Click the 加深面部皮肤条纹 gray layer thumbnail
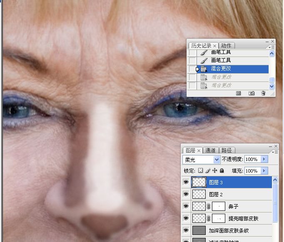Viewport: 284px width, 242px height. (x=199, y=230)
